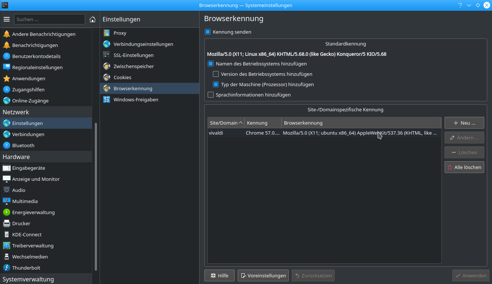Viewport: 492px width, 284px height.
Task: Click the Treiberverwaltung icon
Action: tap(7, 246)
